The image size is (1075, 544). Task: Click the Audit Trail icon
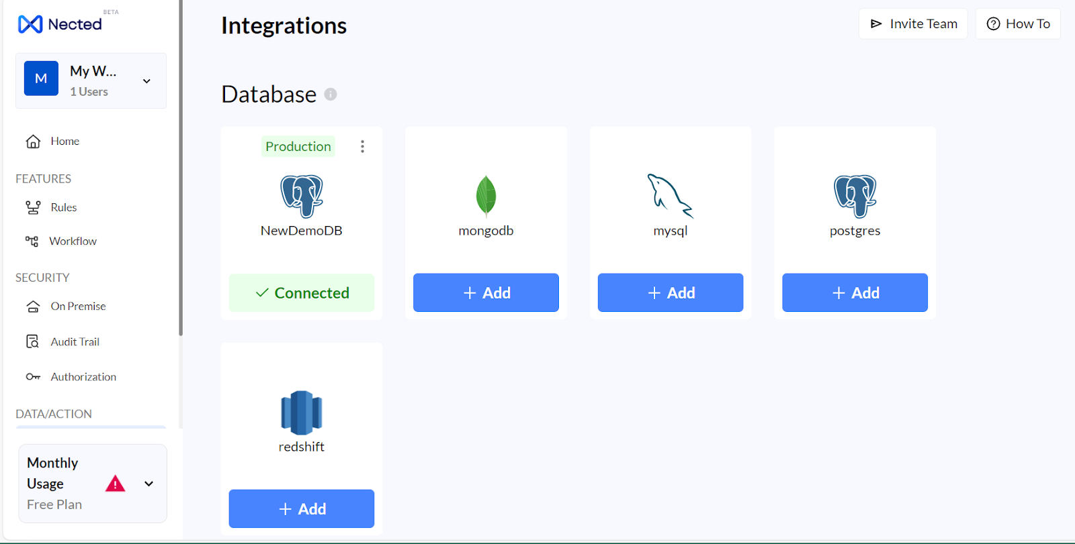32,341
